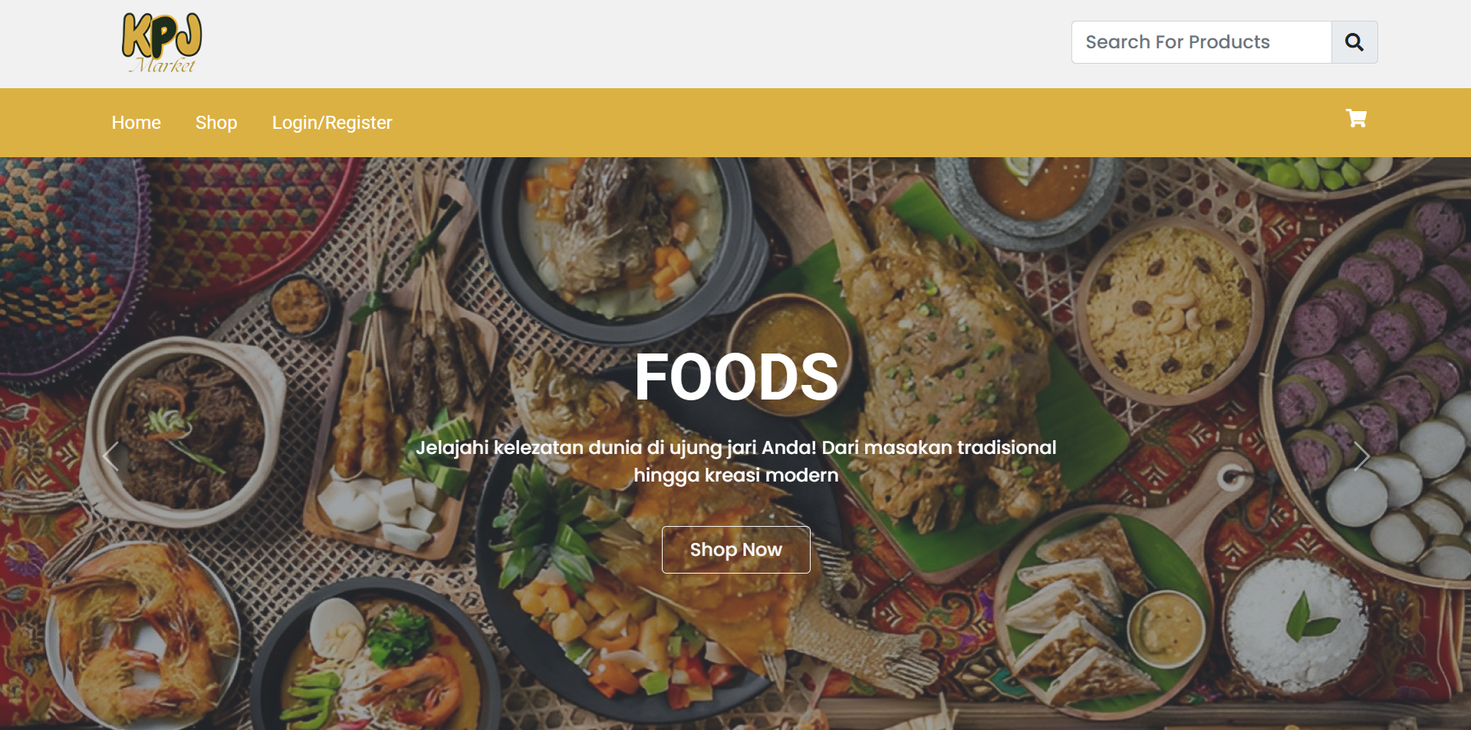Open the Login/Register page link
Image resolution: width=1471 pixels, height=730 pixels.
click(332, 123)
